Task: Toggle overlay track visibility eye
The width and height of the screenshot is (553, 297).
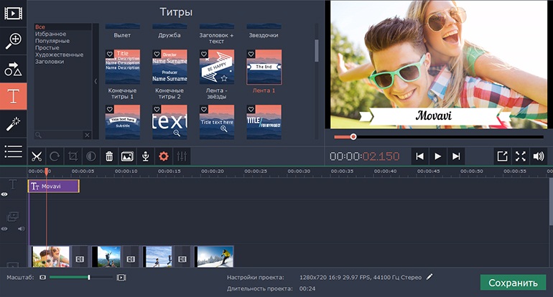Action: (4, 229)
